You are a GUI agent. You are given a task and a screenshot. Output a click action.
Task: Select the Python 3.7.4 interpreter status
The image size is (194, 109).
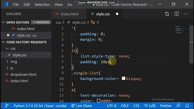(40, 106)
